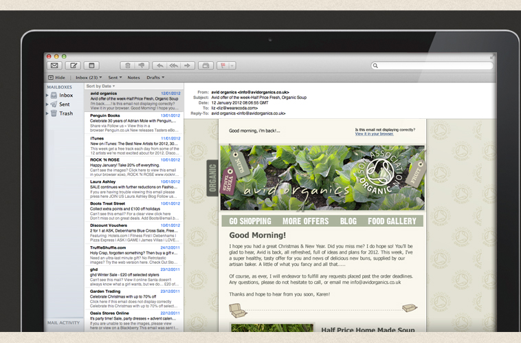Click the Soil Association Organic logo
The height and width of the screenshot is (343, 521).
pyautogui.click(x=380, y=173)
